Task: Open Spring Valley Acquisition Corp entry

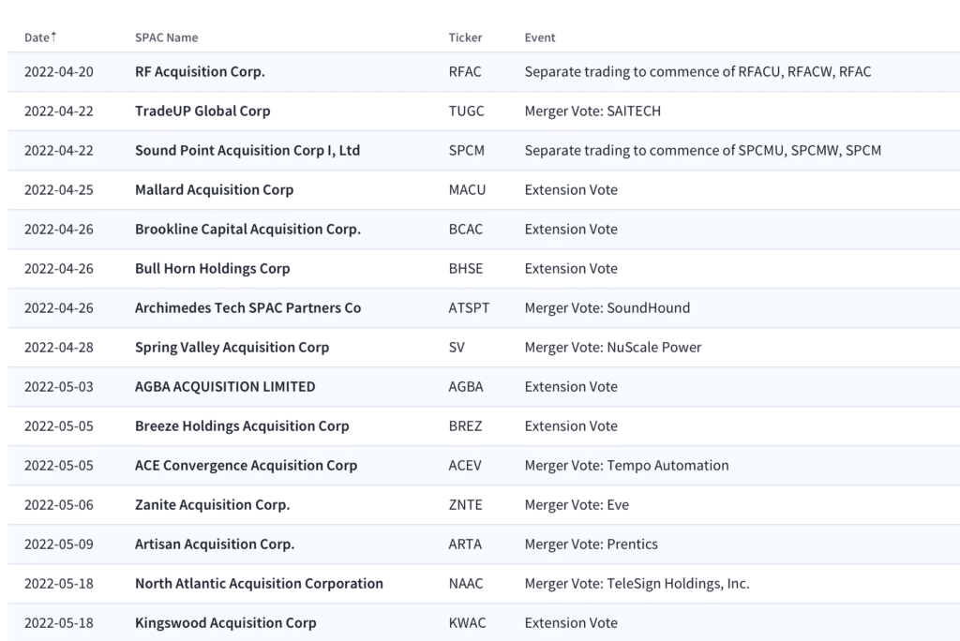Action: coord(232,347)
